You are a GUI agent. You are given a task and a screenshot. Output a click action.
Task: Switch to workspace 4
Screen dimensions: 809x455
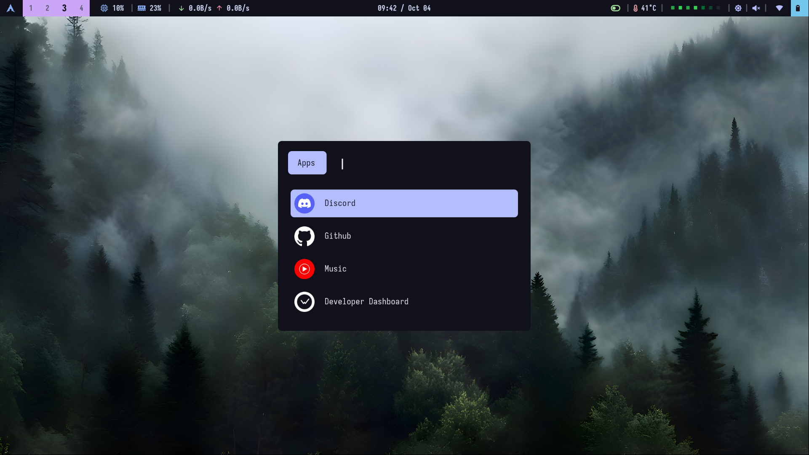81,8
